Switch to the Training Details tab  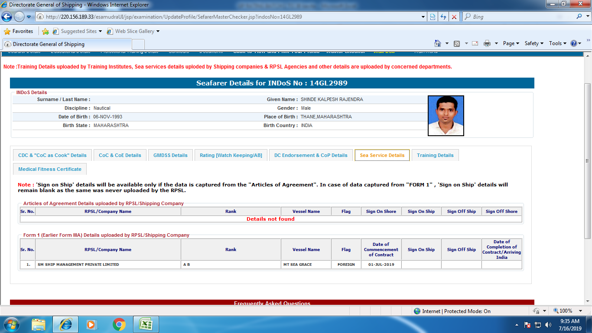(435, 155)
